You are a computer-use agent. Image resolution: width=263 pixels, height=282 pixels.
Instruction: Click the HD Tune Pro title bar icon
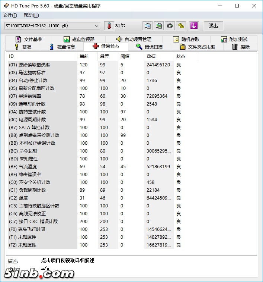(6, 6)
